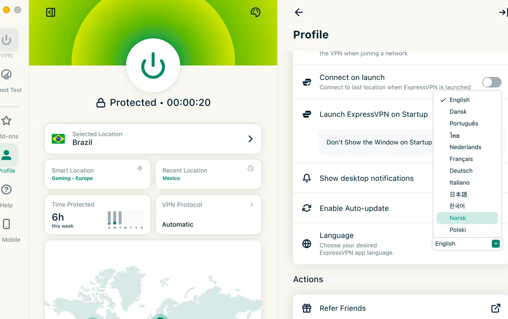Image resolution: width=508 pixels, height=319 pixels.
Task: Open Refer Friends external link icon
Action: pyautogui.click(x=496, y=308)
